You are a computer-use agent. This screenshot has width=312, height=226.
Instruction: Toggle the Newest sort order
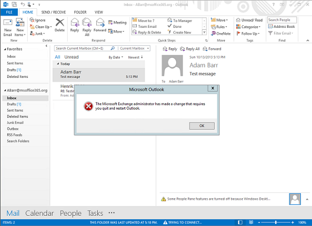[x=135, y=57]
